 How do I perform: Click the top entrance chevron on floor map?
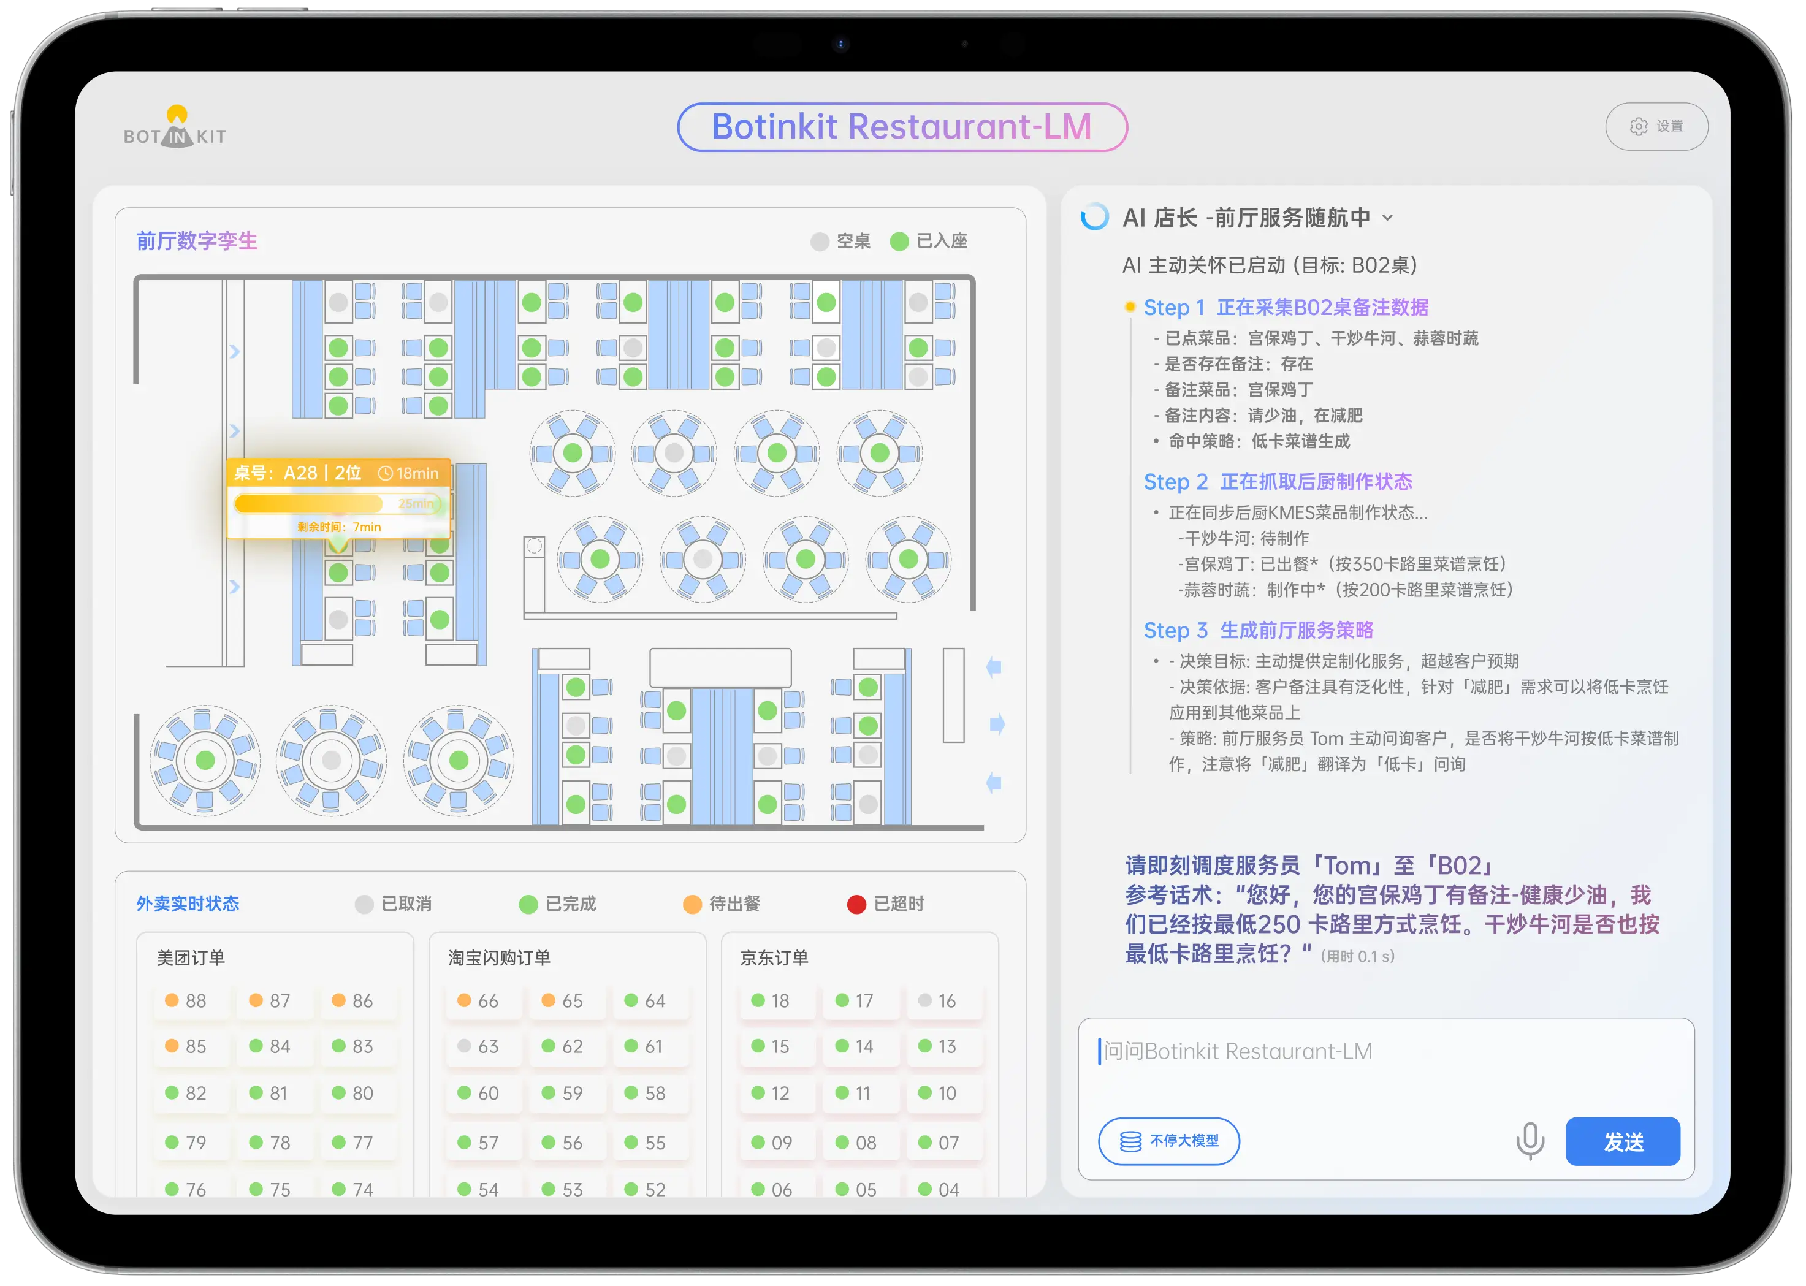[x=234, y=352]
